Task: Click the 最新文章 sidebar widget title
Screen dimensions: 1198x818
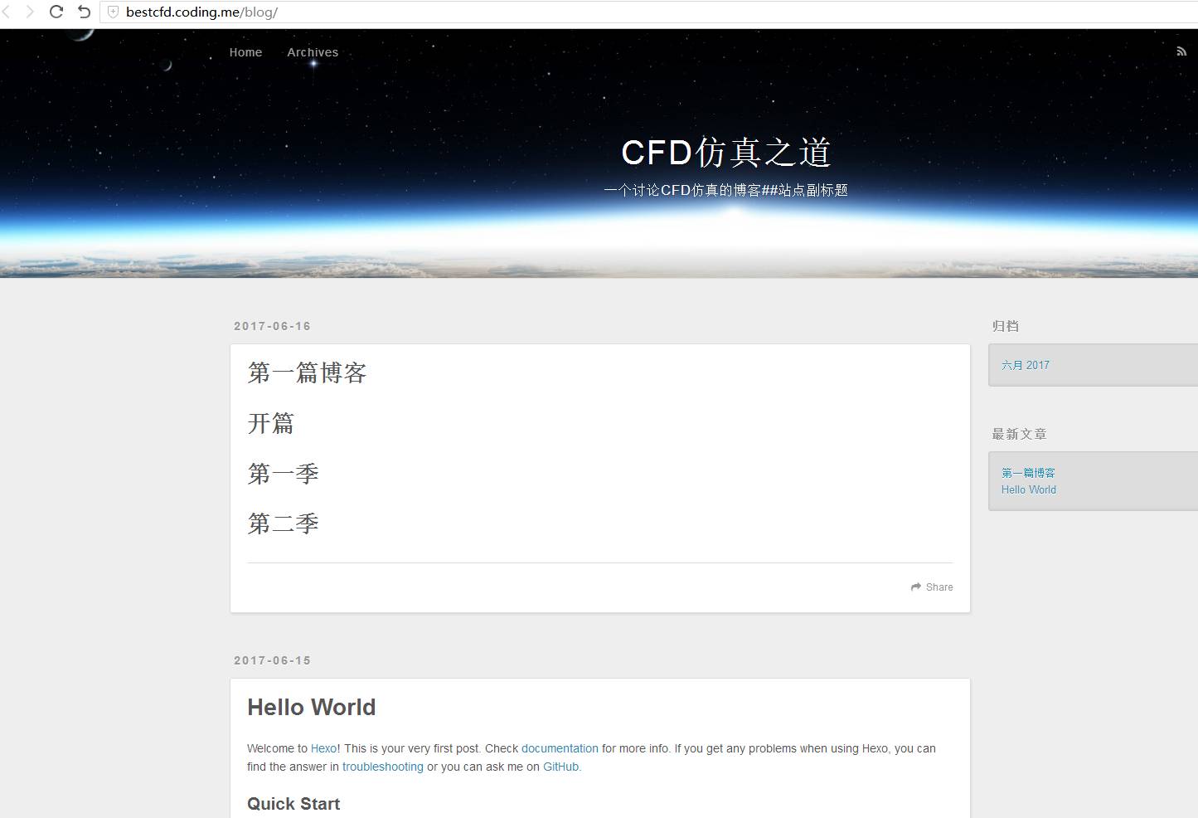Action: [1019, 434]
